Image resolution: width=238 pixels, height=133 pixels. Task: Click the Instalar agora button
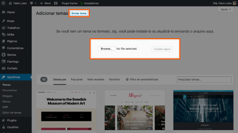tap(162, 49)
